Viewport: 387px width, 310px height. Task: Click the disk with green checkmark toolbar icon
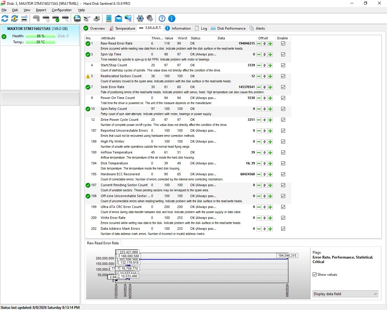click(x=56, y=18)
